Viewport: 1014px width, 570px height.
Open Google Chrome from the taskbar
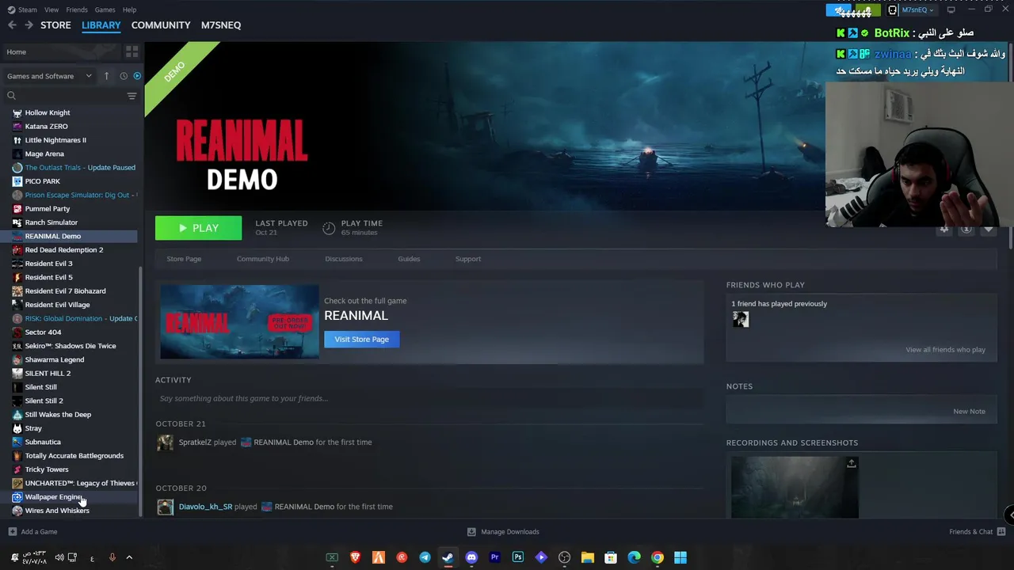click(658, 557)
